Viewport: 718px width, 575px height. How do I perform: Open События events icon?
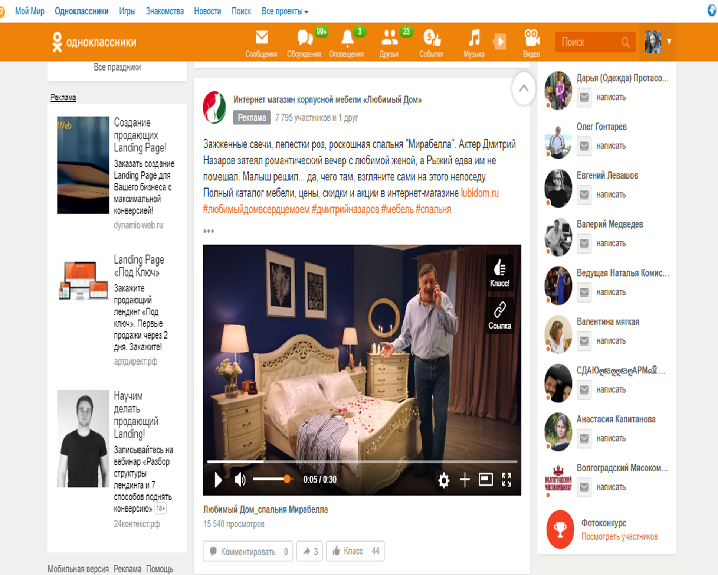(x=431, y=38)
